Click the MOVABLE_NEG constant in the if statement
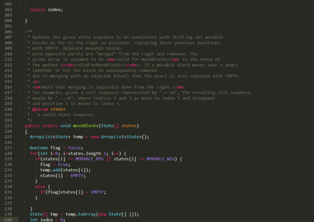The width and height of the screenshot is (314, 222). 160,159
